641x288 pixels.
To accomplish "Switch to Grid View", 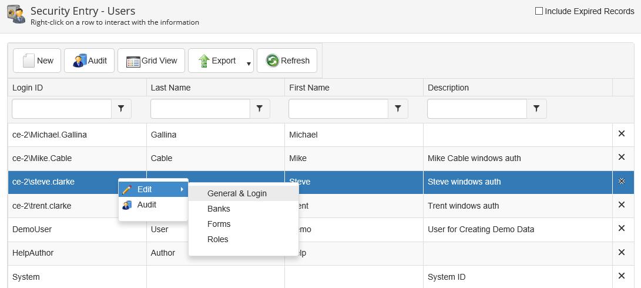I will (152, 61).
